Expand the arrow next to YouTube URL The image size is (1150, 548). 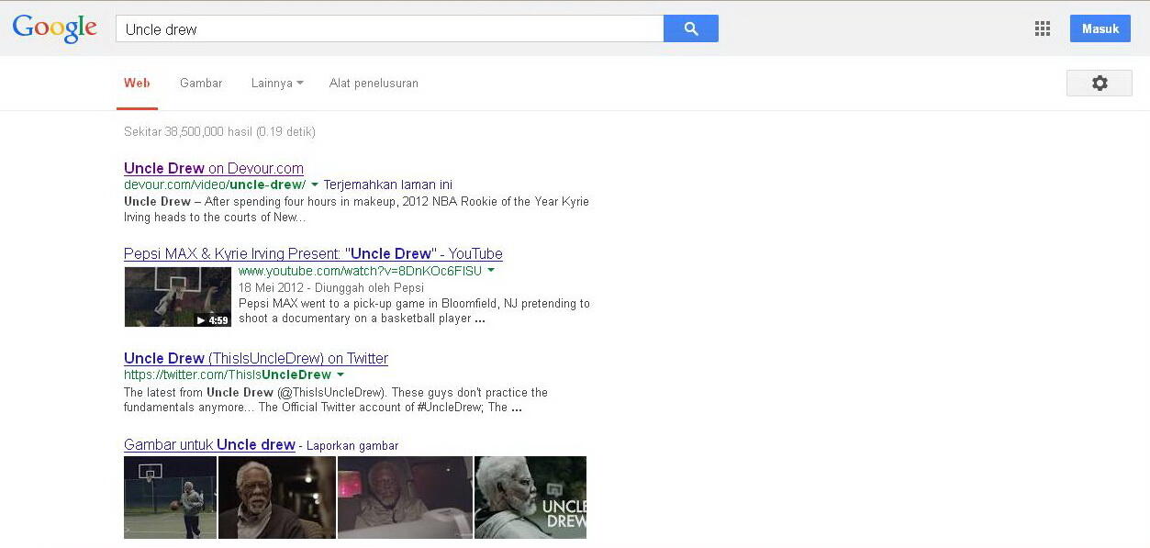tap(491, 271)
